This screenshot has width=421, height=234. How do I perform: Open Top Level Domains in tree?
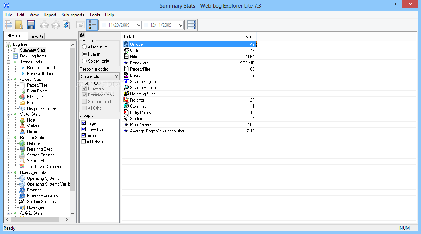tap(44, 167)
